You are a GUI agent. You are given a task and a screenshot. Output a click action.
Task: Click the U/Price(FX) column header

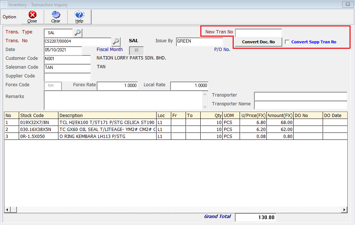point(253,116)
